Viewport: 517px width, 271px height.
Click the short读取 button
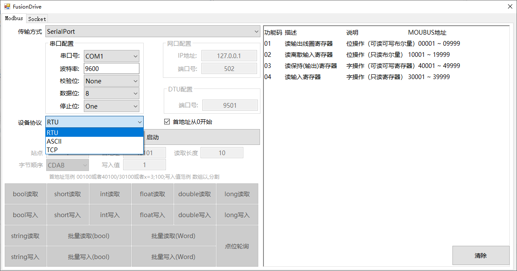click(x=68, y=194)
